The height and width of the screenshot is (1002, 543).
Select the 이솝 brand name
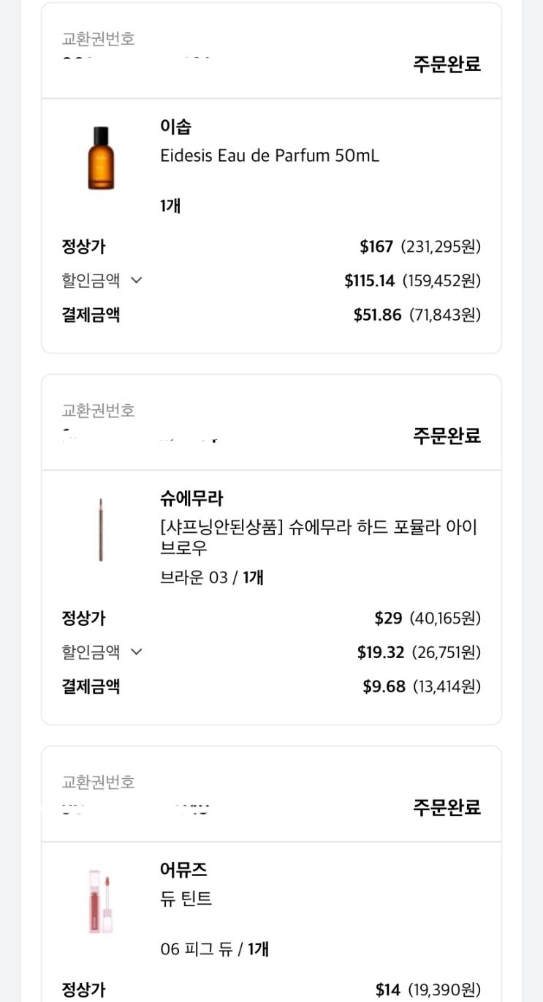175,127
